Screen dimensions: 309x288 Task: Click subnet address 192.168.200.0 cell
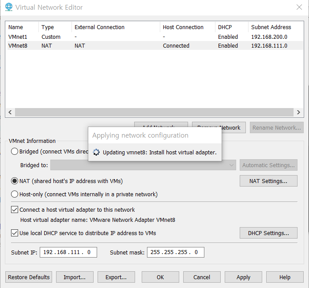269,37
